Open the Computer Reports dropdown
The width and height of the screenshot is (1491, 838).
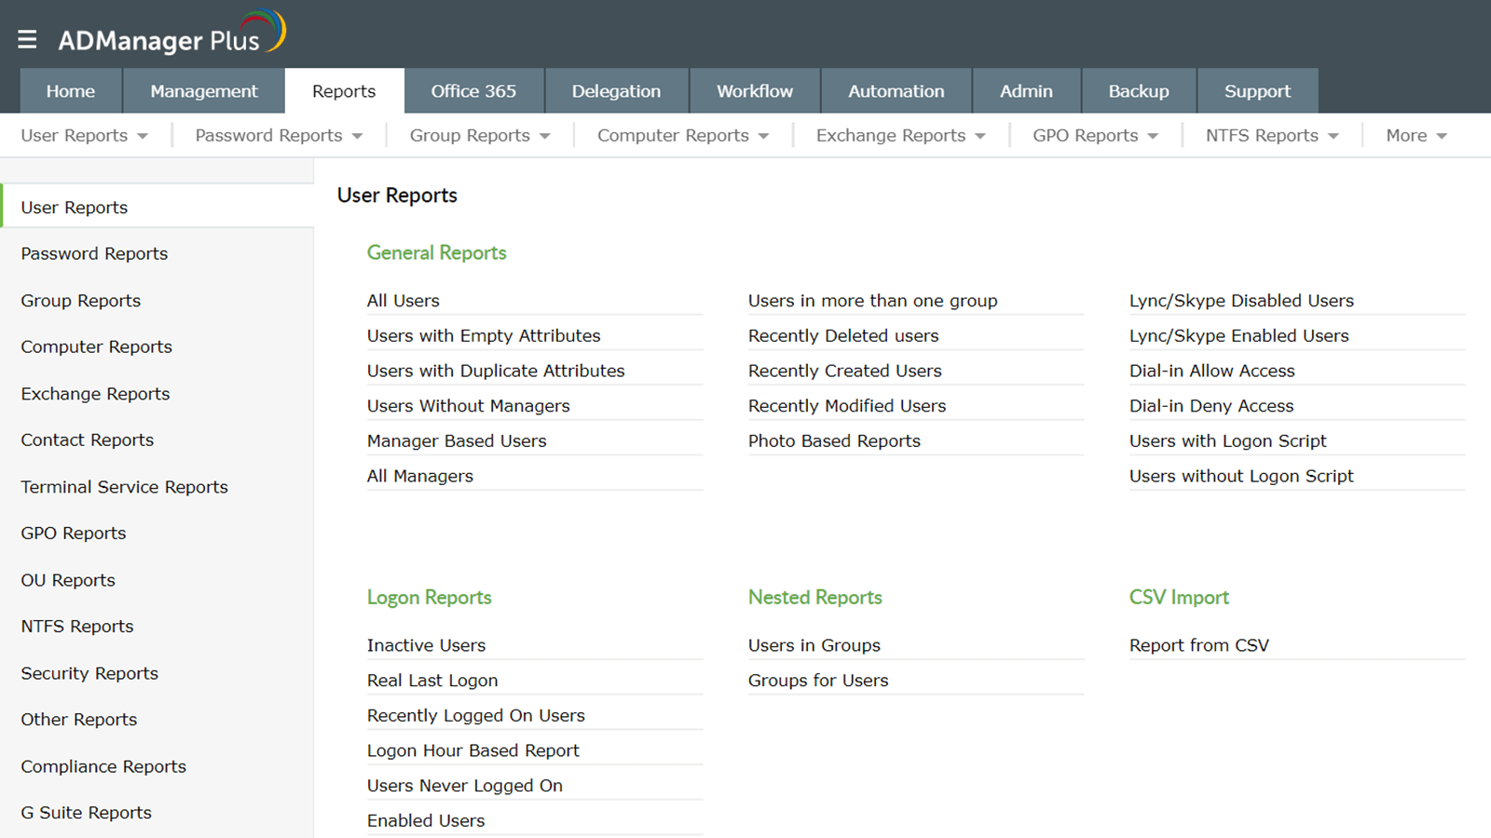tap(683, 136)
